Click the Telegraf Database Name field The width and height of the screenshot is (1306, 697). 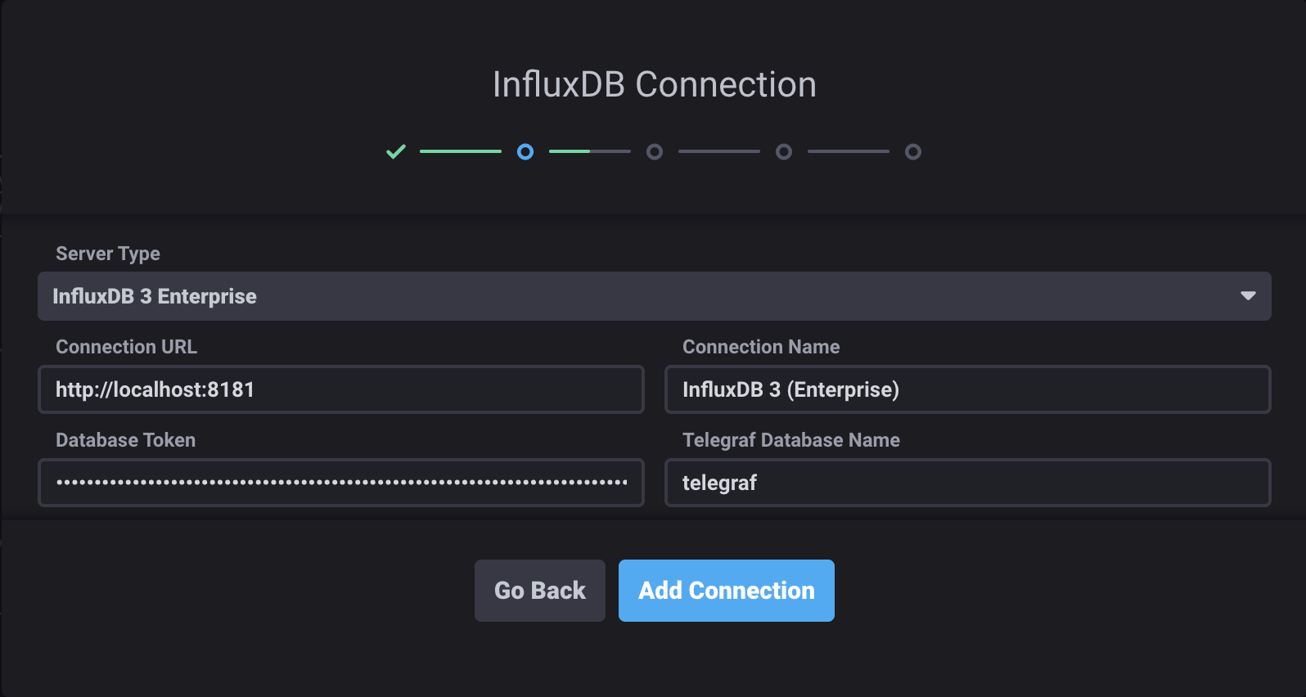(x=968, y=483)
